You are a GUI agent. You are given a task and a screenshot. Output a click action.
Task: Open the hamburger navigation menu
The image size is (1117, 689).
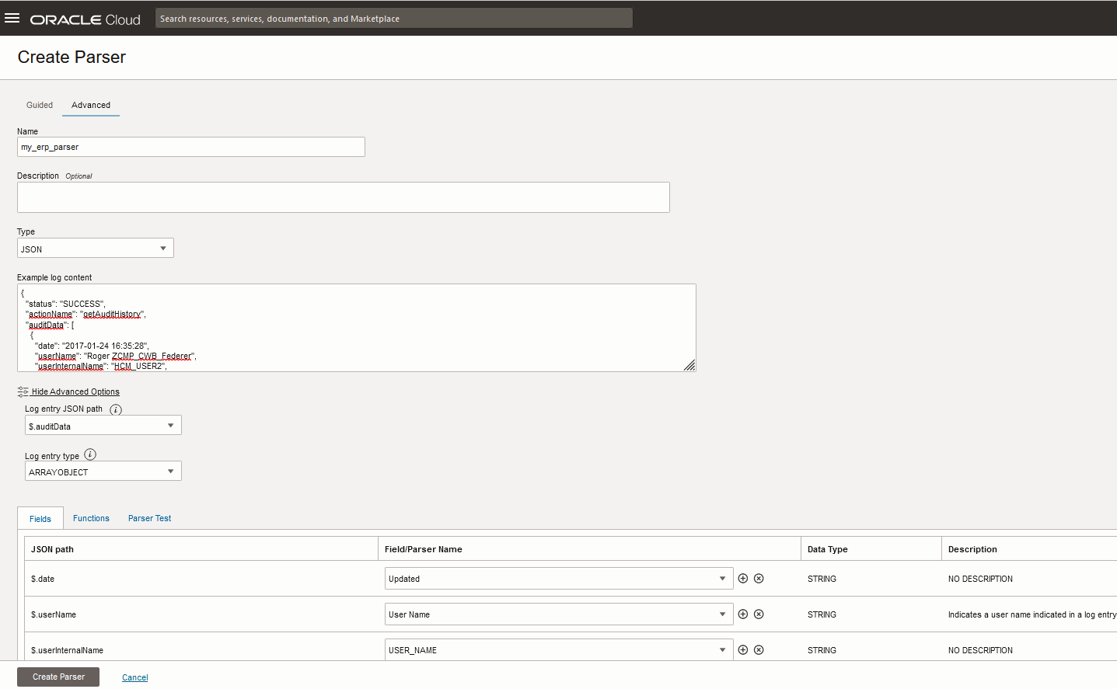[12, 19]
